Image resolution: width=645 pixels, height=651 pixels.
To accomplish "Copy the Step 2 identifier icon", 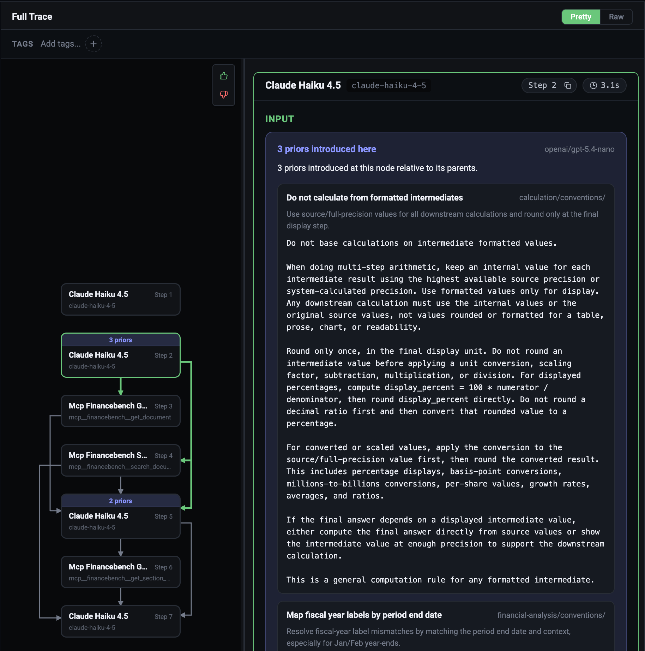I will pos(567,85).
